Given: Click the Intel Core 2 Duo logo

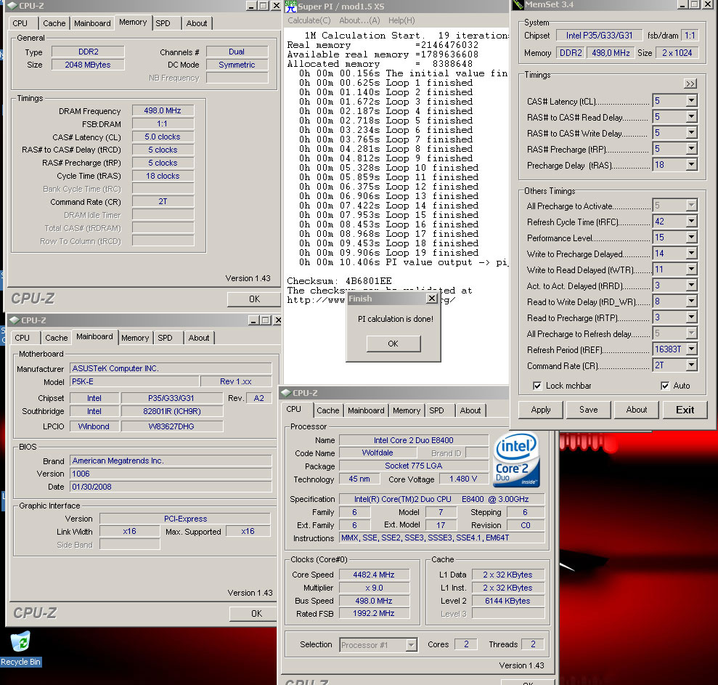Looking at the screenshot, I should tap(516, 460).
